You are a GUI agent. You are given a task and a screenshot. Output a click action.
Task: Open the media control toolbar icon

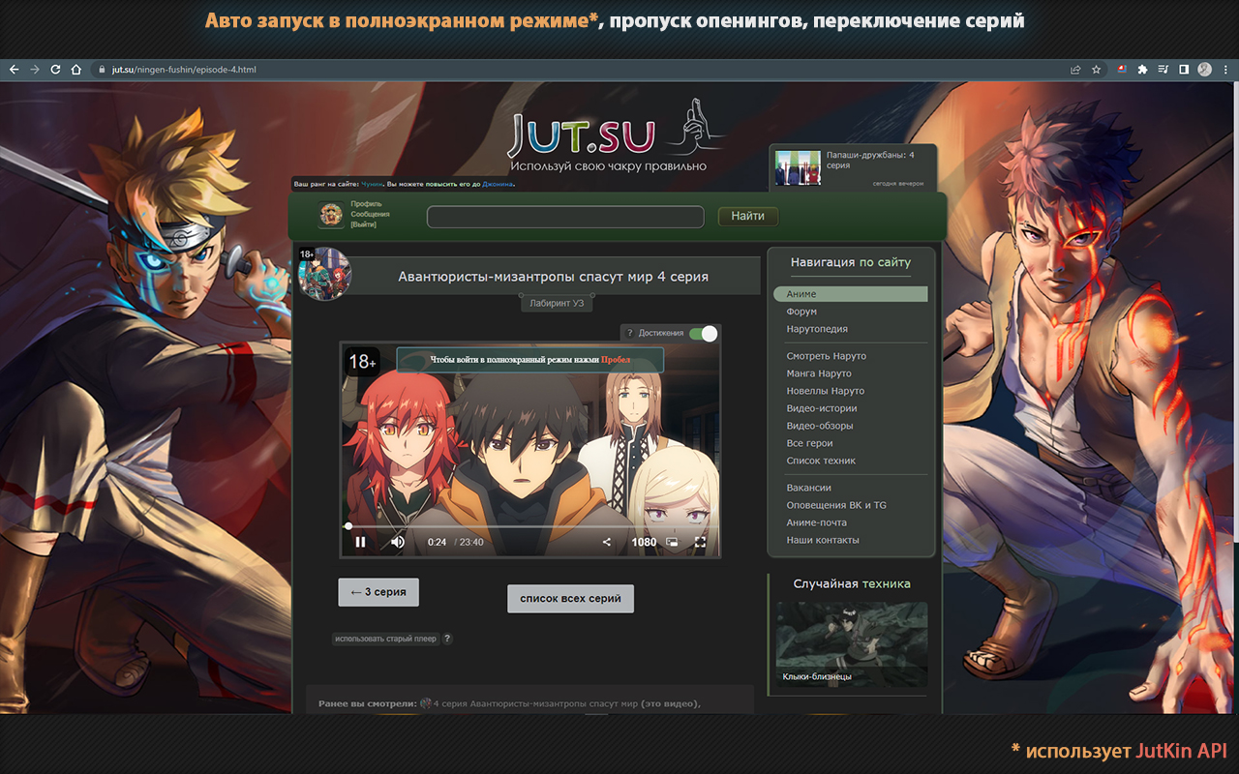pos(1163,70)
